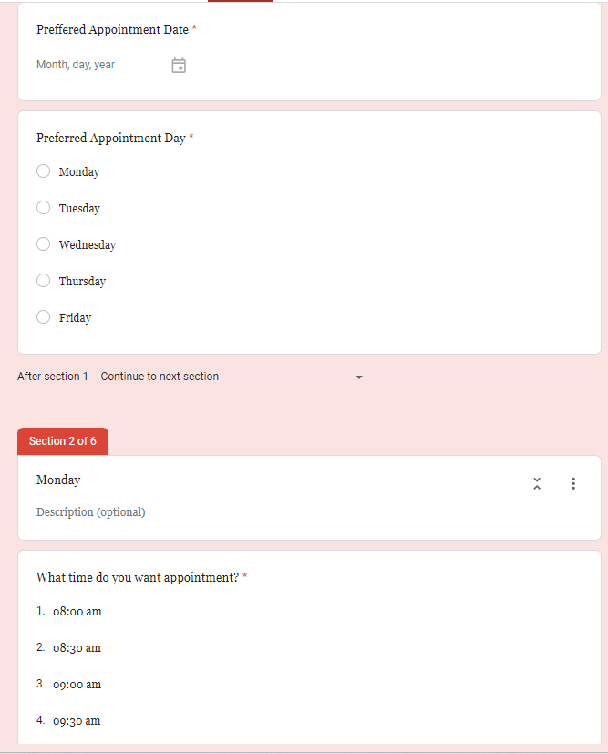Viewport: 608px width, 754px height.
Task: Click the dropdown arrow after section 1
Action: [358, 377]
